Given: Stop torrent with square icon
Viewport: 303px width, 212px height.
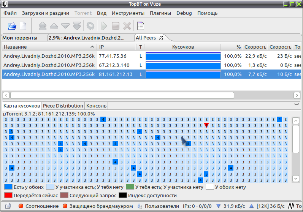Looking at the screenshot, I should click(116, 26).
